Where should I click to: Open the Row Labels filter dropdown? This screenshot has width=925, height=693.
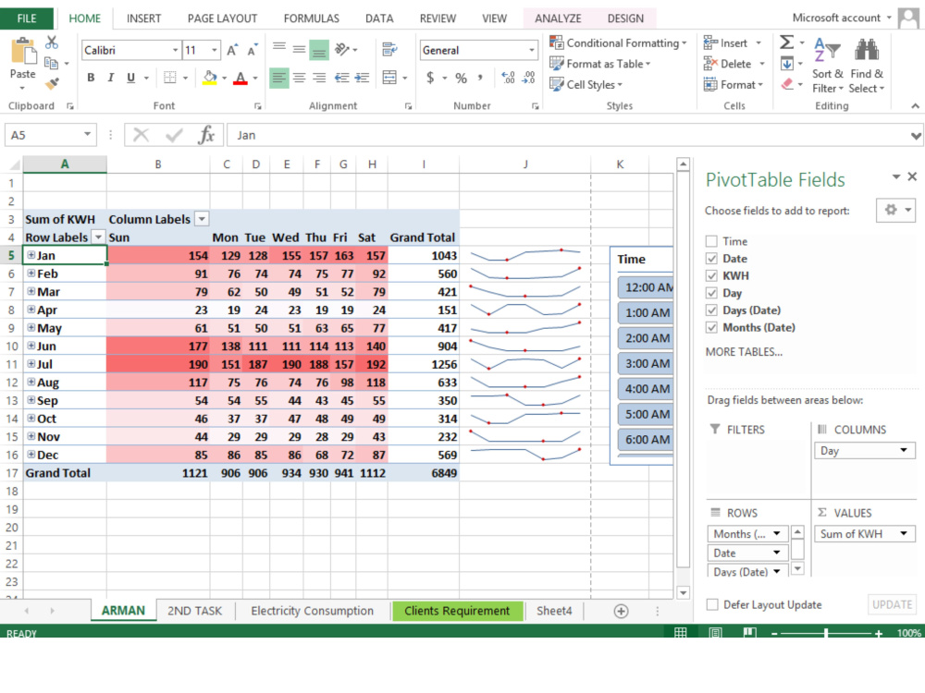click(x=98, y=237)
